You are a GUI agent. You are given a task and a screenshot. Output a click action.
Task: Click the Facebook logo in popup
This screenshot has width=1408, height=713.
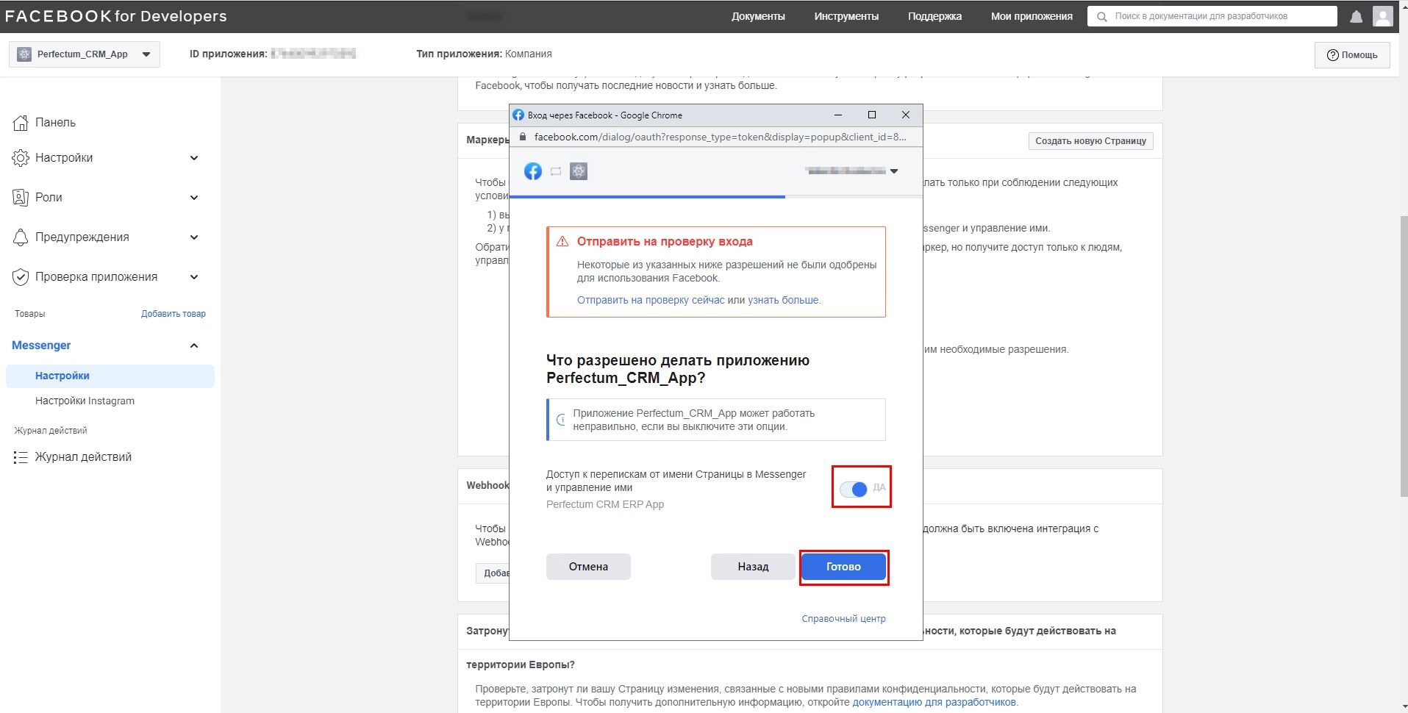[533, 171]
